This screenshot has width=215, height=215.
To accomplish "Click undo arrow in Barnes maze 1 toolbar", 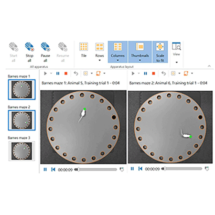I will pyautogui.click(x=76, y=74).
